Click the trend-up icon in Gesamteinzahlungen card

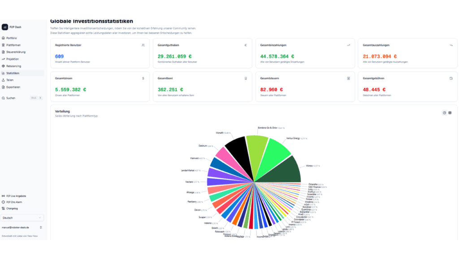click(348, 45)
